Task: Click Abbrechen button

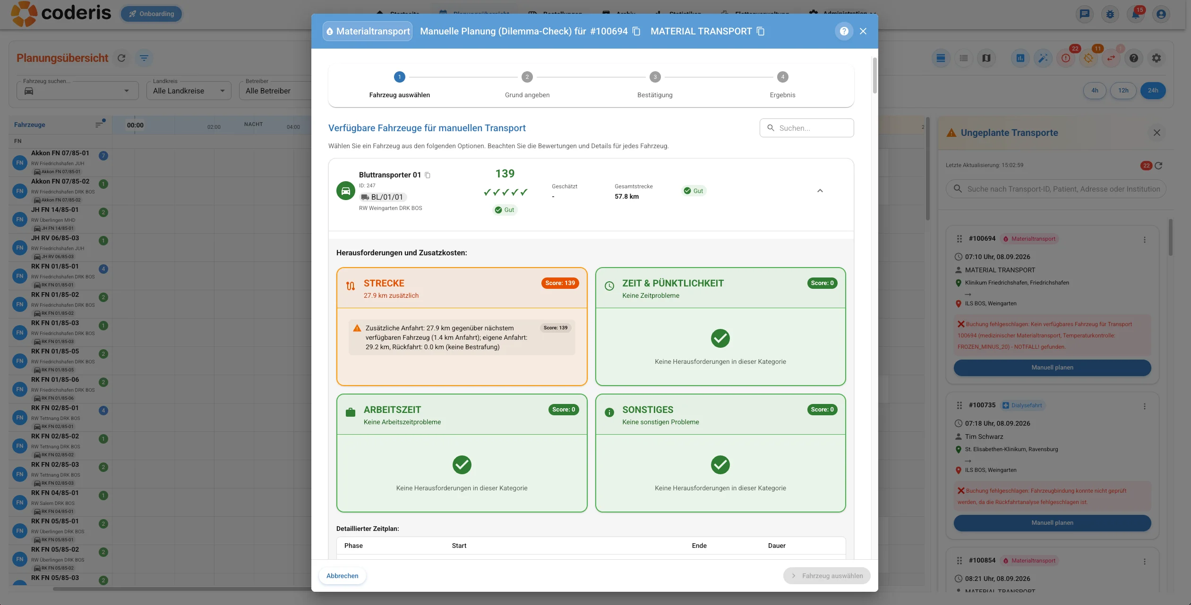Action: point(343,576)
